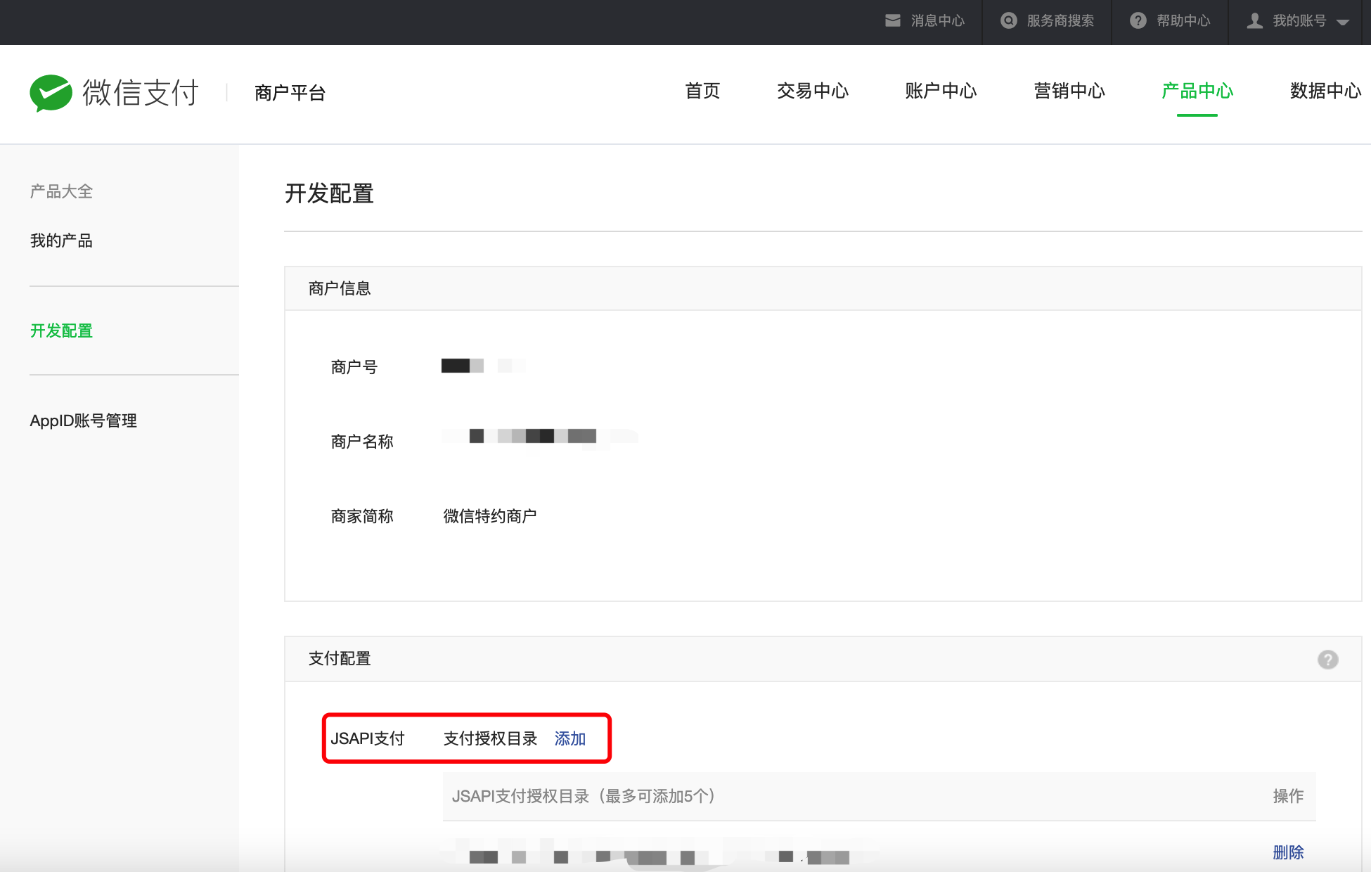Switch to 营销中心 tab
Image resolution: width=1371 pixels, height=872 pixels.
pyautogui.click(x=1069, y=91)
